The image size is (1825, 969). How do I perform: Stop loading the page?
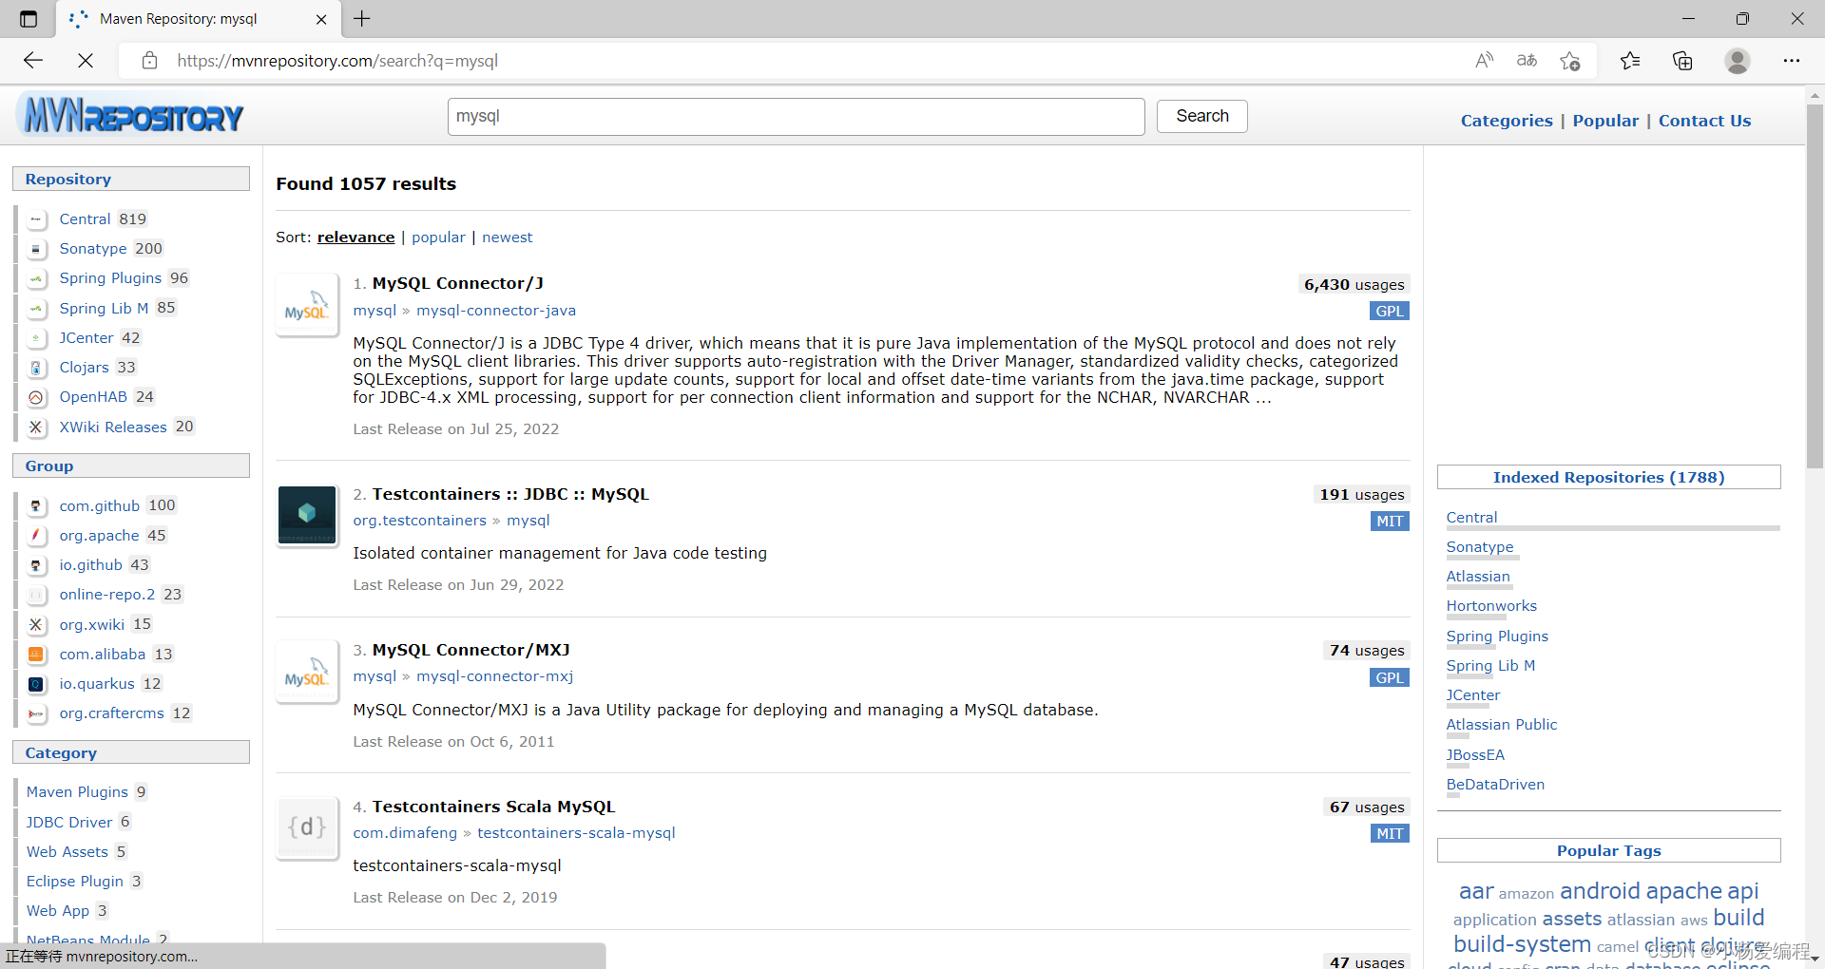coord(86,61)
